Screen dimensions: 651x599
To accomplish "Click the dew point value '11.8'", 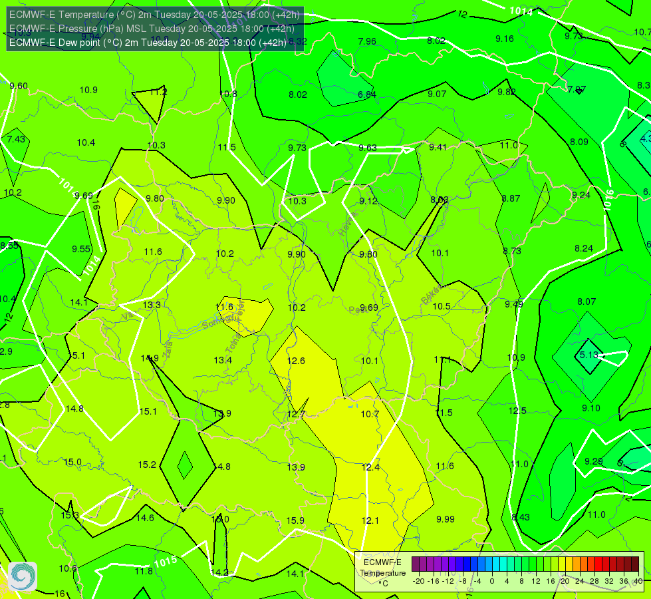I will [x=144, y=571].
